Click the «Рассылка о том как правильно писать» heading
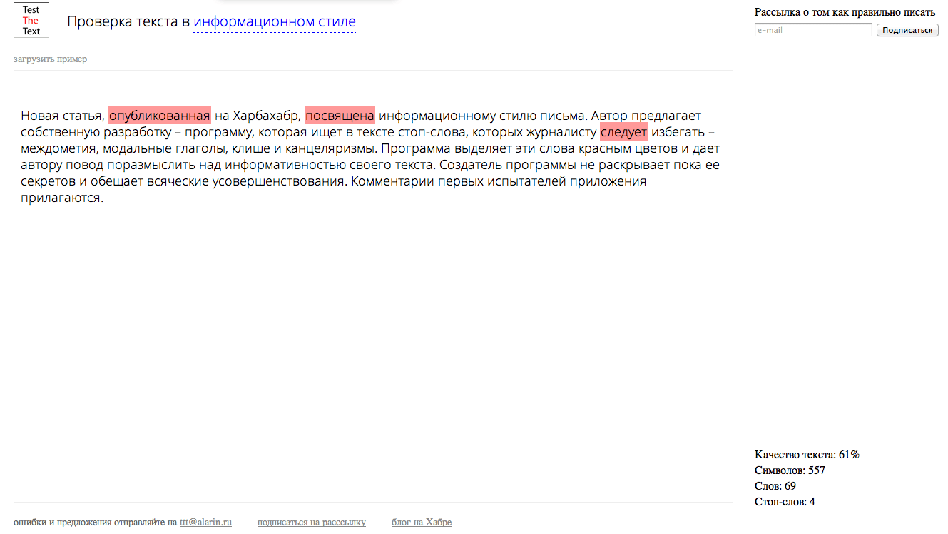Screen dimensions: 948x534 845,12
